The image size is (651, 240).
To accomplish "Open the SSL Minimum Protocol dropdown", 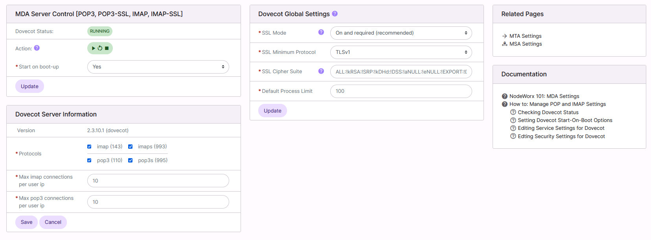I will pyautogui.click(x=401, y=52).
